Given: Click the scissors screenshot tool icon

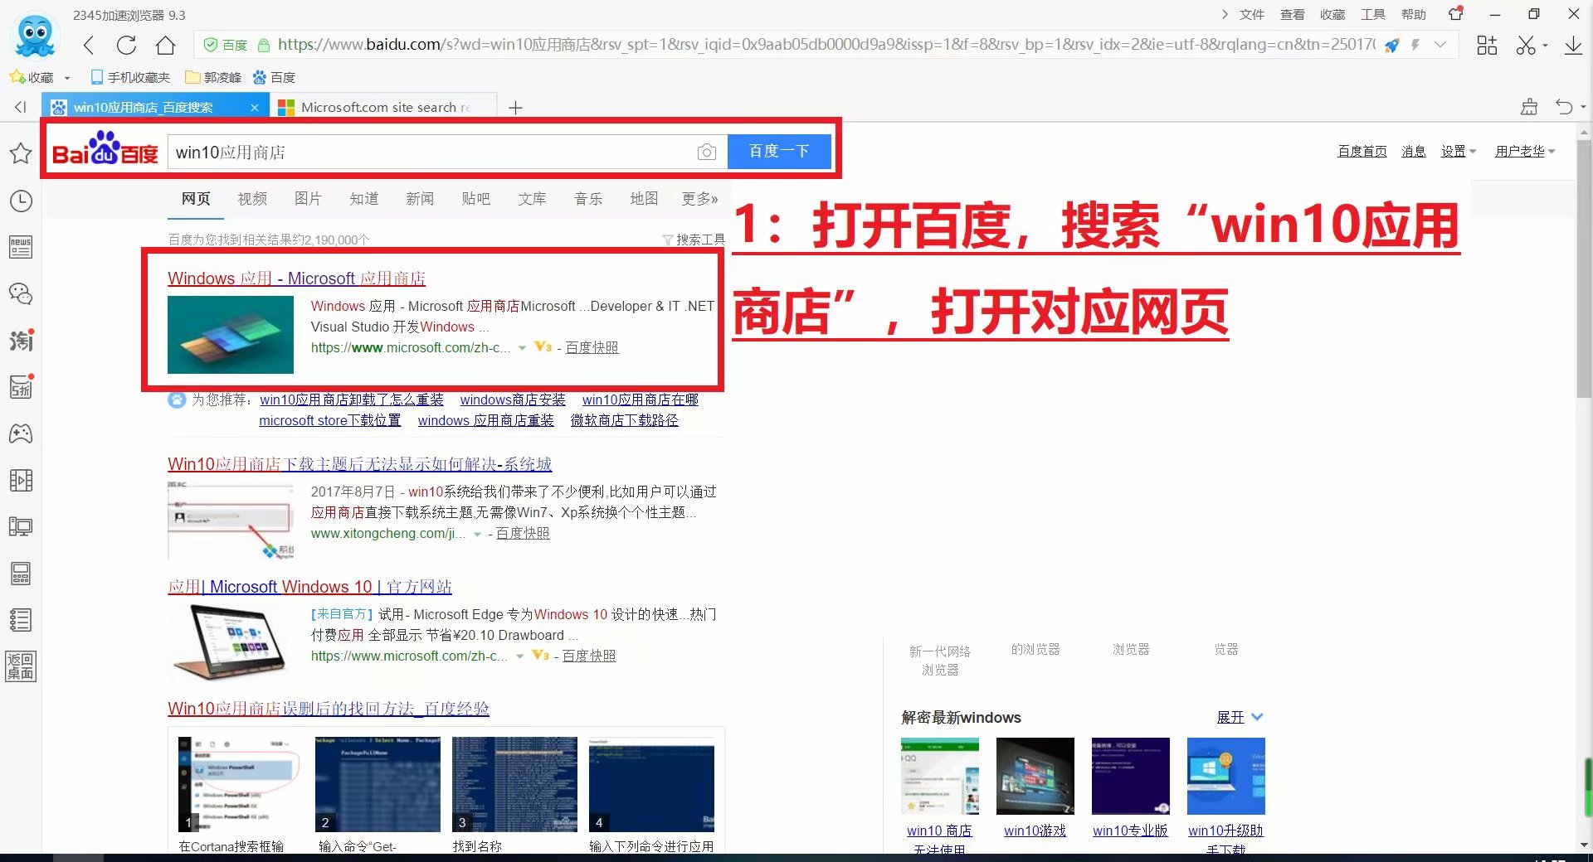Looking at the screenshot, I should (x=1525, y=46).
